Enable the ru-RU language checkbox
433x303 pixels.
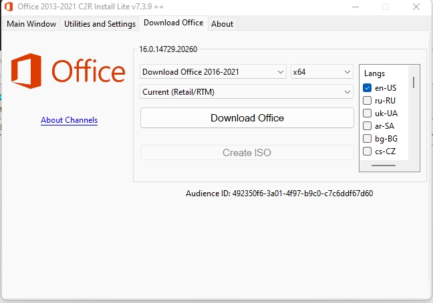click(367, 101)
